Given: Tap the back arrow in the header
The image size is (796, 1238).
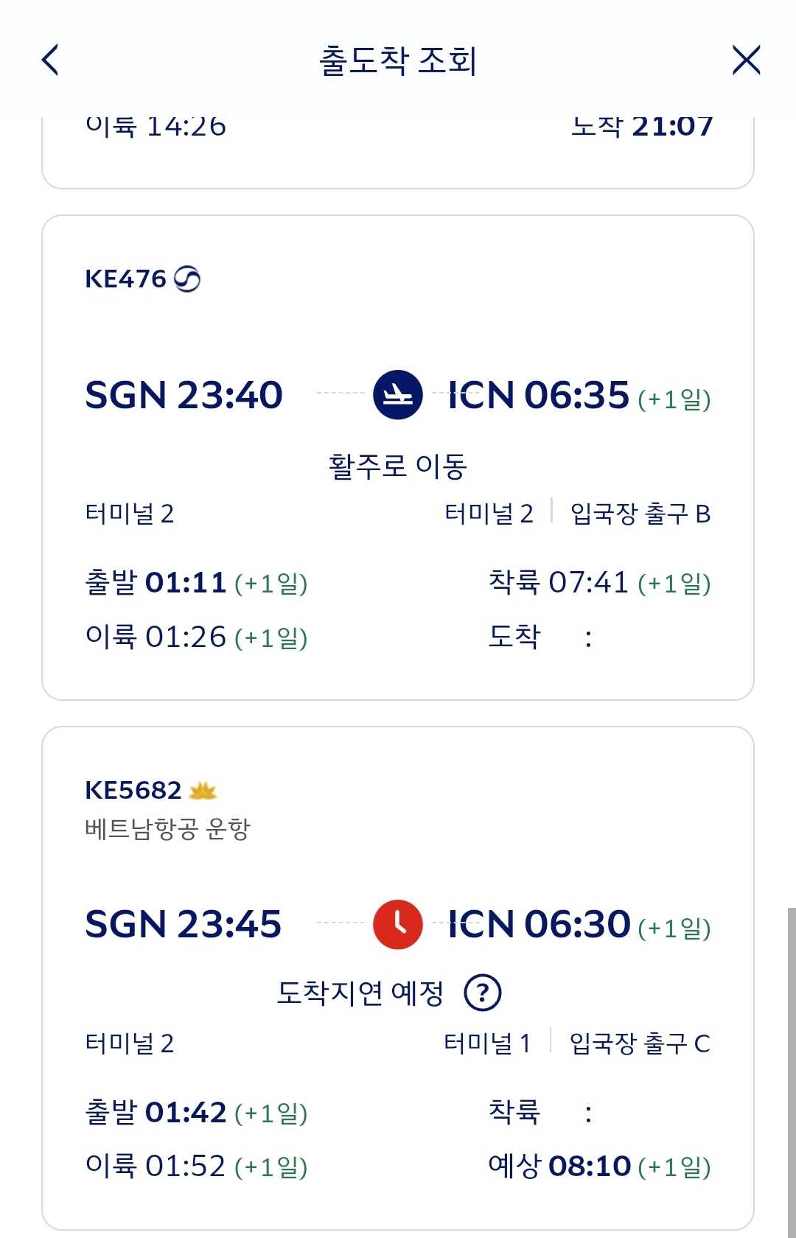Looking at the screenshot, I should tap(50, 60).
